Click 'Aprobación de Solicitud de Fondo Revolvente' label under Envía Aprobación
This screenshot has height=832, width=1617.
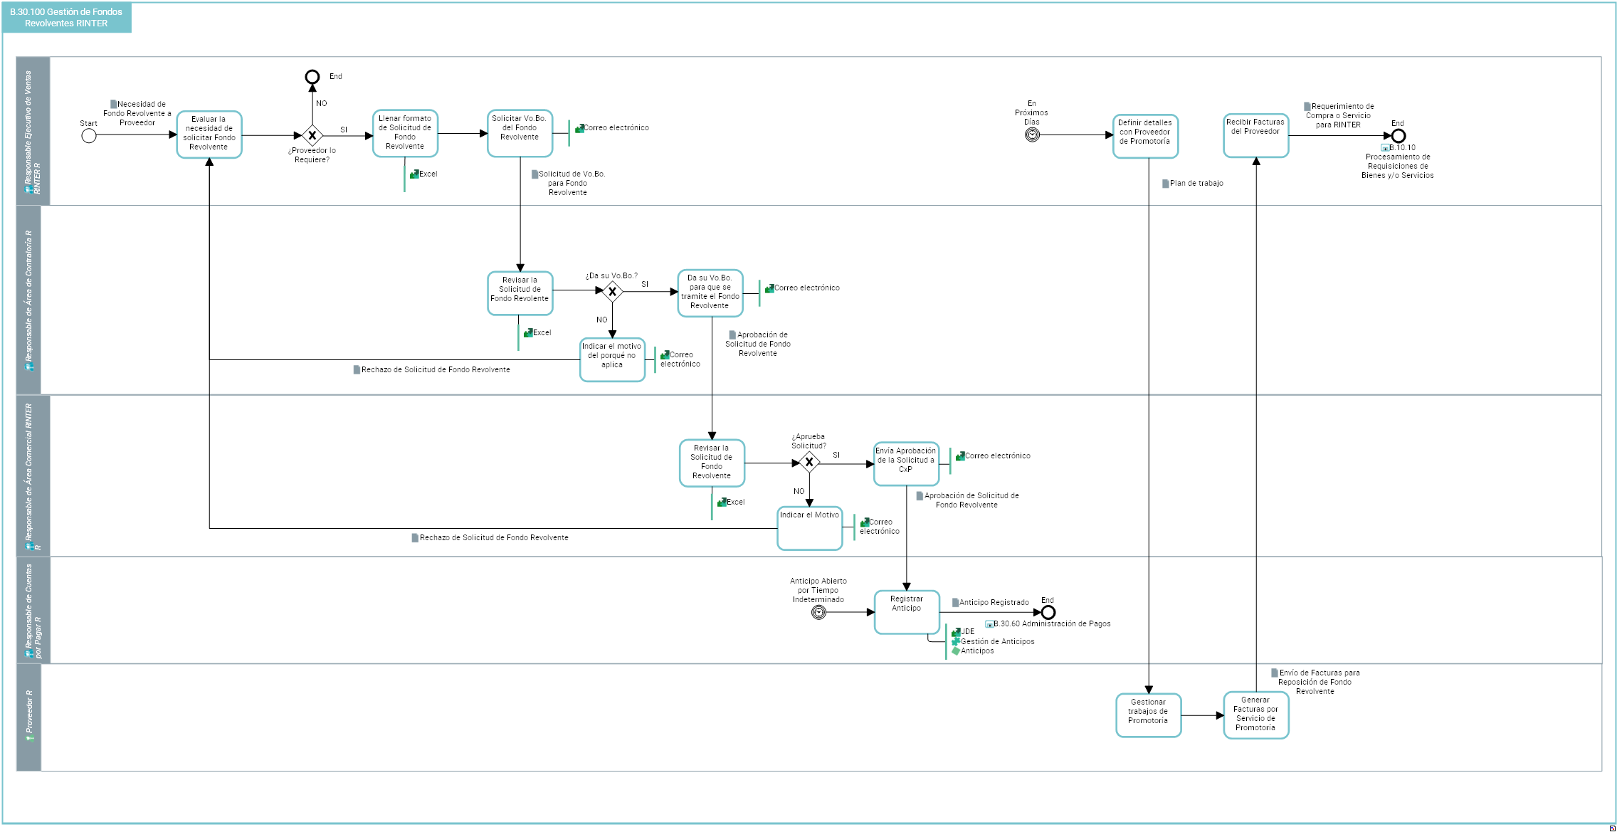(x=971, y=500)
